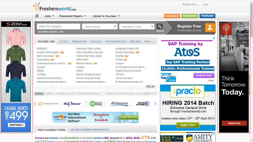The height and width of the screenshot is (142, 253).
Task: Expand the Jobs navigation menu
Action: 49,16
